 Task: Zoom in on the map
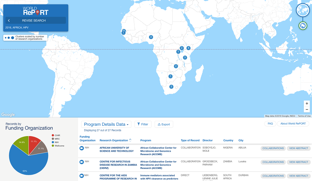(x=306, y=103)
